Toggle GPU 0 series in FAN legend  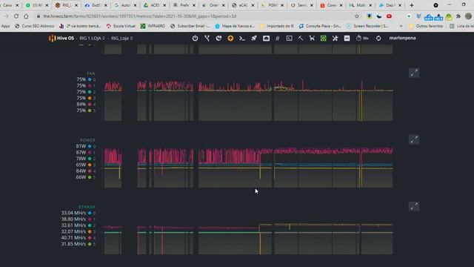tap(86, 79)
